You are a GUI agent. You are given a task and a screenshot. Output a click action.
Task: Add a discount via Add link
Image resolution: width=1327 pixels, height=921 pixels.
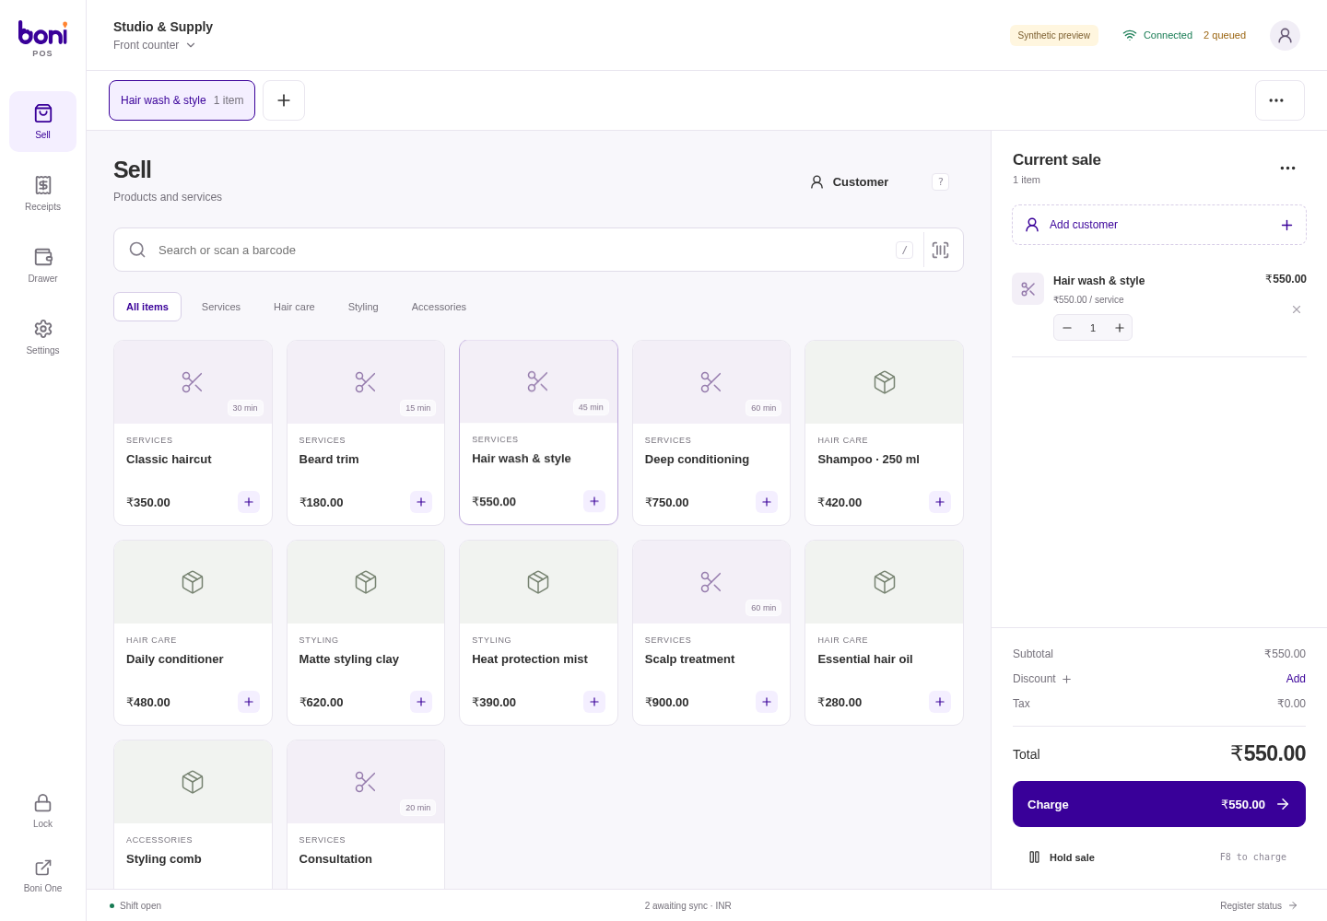[x=1296, y=679]
